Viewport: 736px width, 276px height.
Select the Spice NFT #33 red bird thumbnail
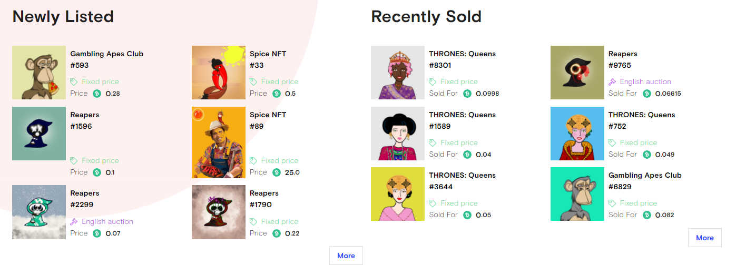219,73
